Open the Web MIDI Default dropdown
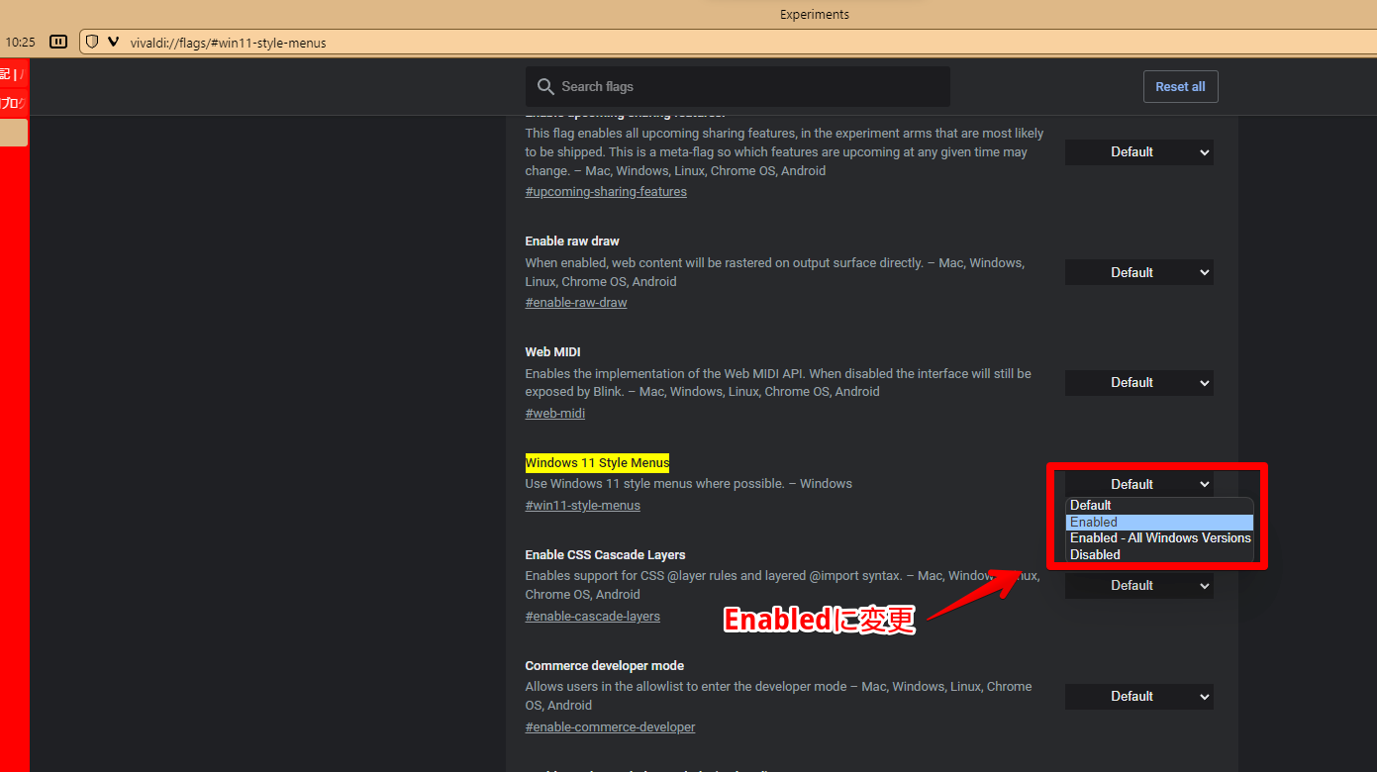 [1139, 382]
